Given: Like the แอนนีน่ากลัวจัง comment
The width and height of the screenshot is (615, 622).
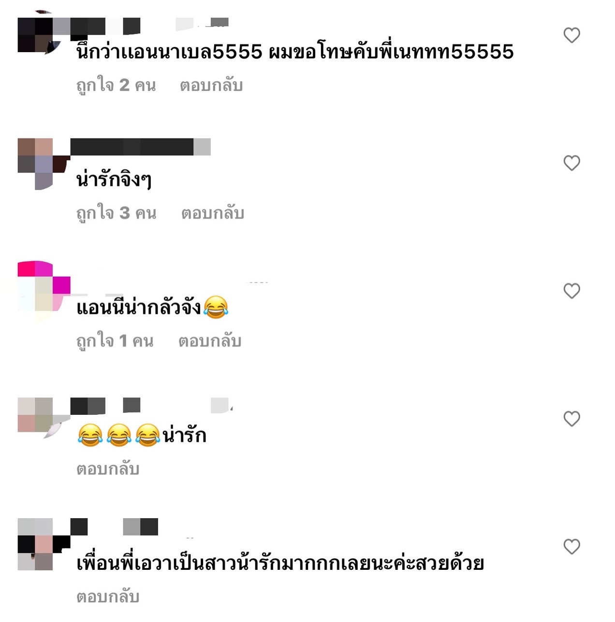Looking at the screenshot, I should click(x=571, y=291).
